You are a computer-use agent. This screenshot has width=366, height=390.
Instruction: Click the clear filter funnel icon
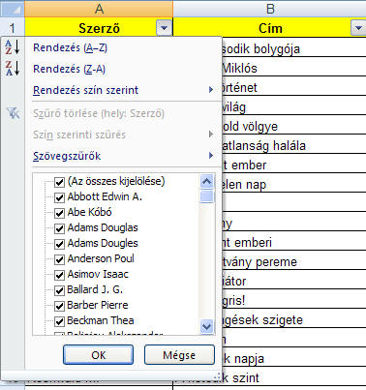(x=13, y=113)
